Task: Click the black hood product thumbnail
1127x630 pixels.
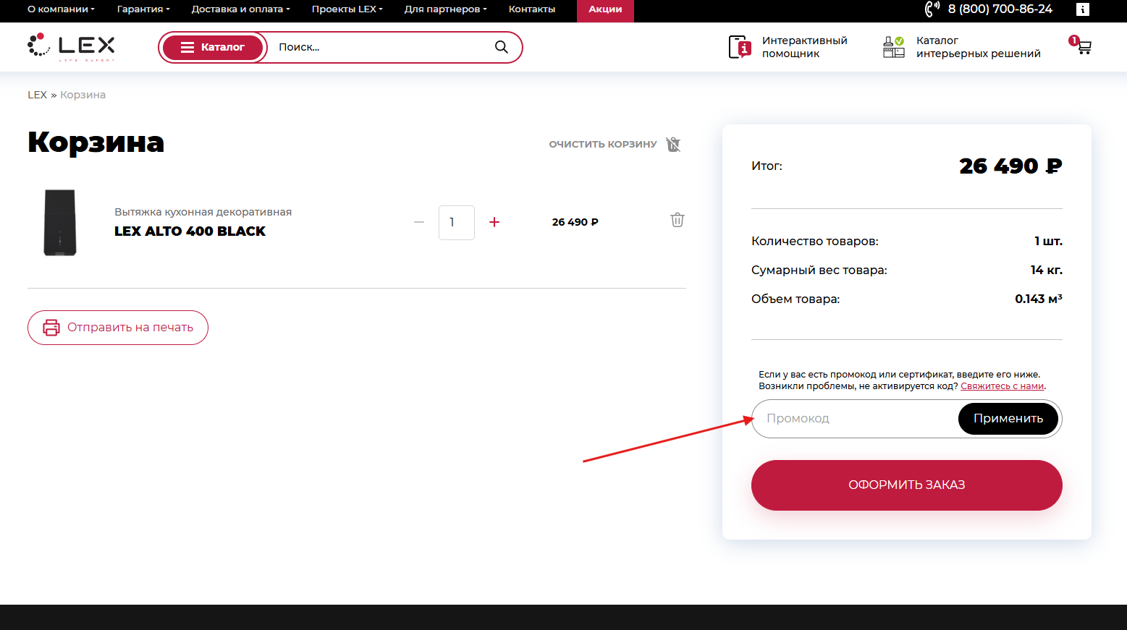Action: click(60, 223)
